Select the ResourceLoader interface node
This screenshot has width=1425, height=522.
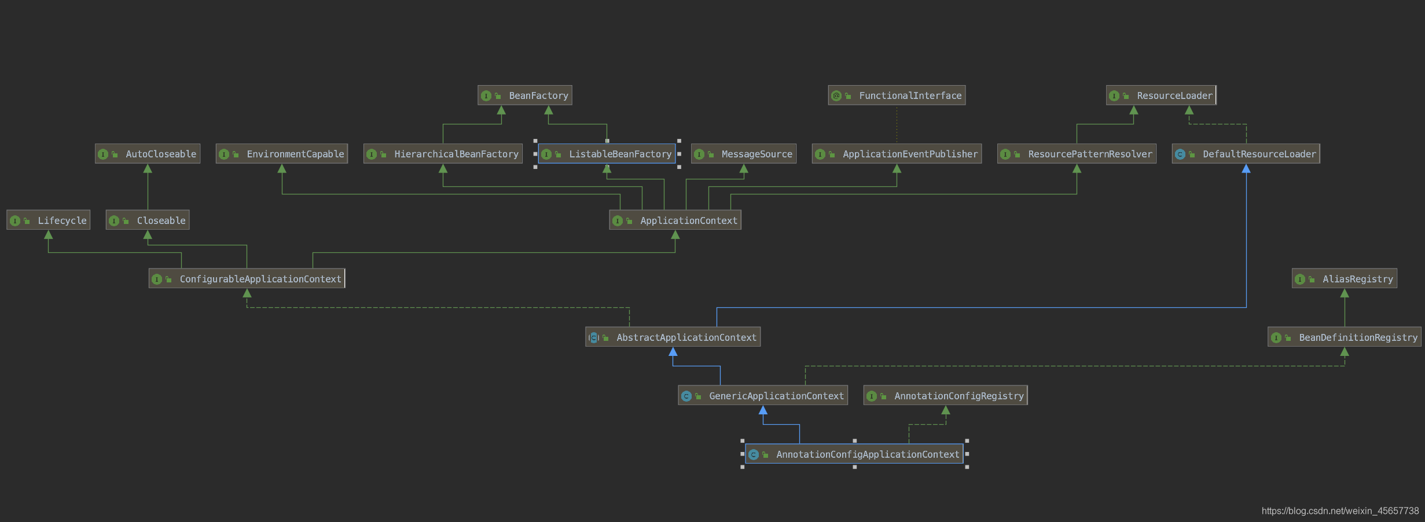click(x=1161, y=95)
